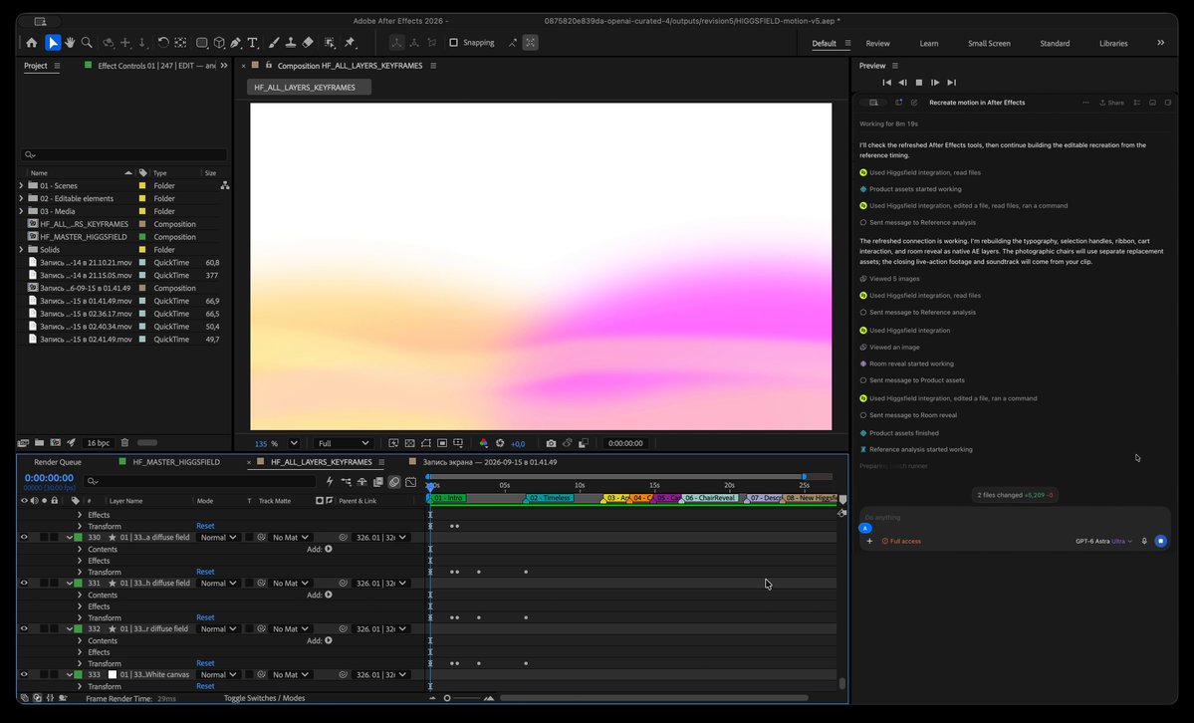Delete selected project item with trash icon

(x=124, y=442)
